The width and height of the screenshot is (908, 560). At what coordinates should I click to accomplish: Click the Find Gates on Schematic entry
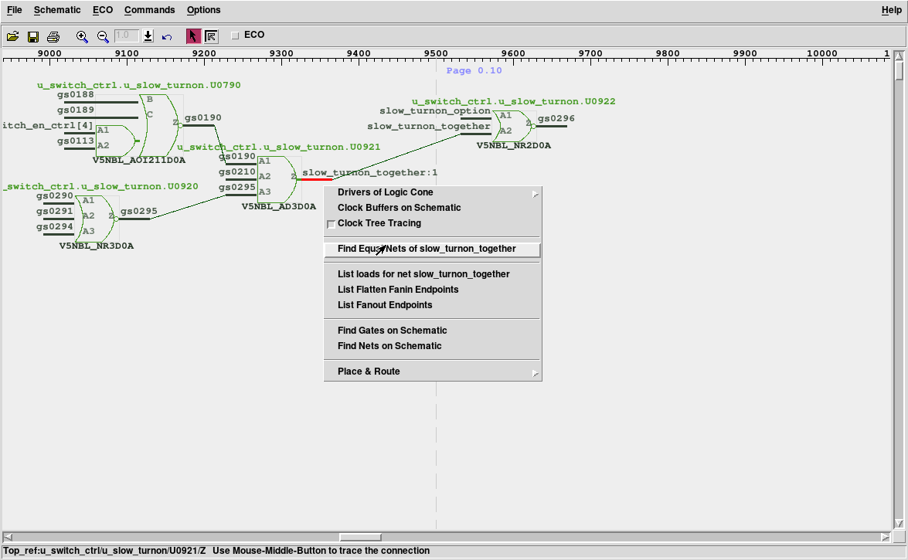coord(392,331)
